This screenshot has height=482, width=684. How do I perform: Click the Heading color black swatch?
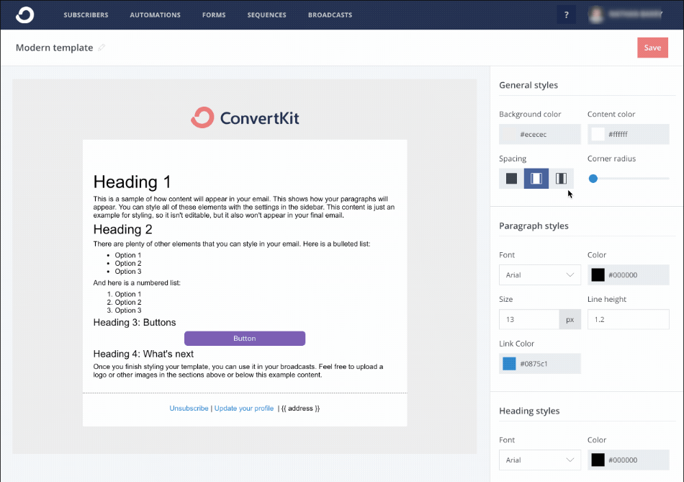(x=598, y=460)
